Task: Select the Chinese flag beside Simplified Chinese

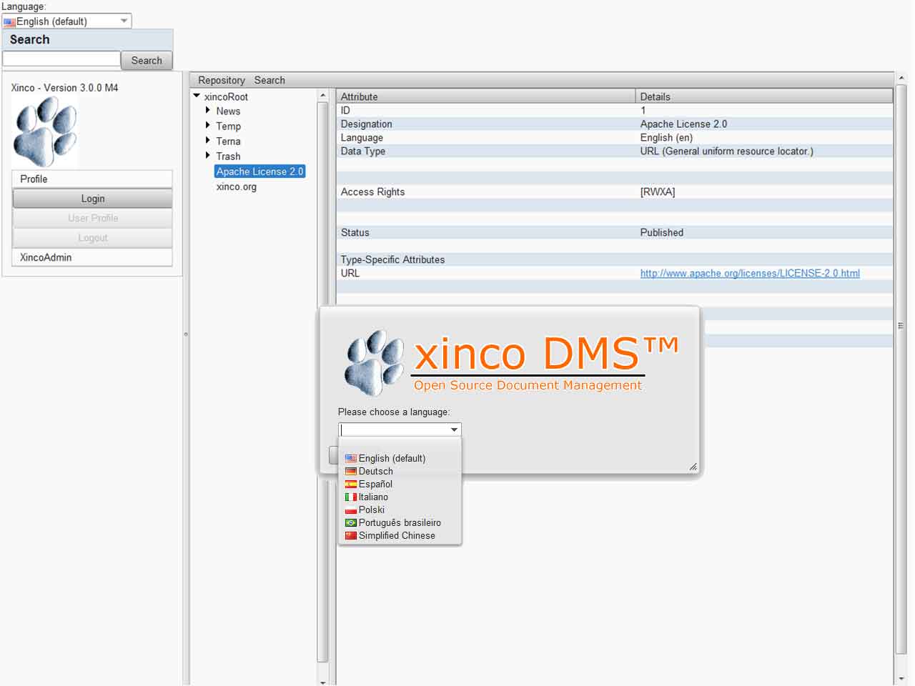Action: click(351, 536)
